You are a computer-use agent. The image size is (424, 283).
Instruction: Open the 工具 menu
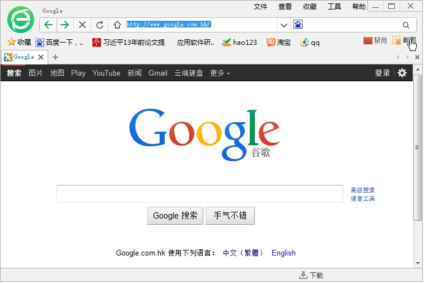pyautogui.click(x=334, y=7)
